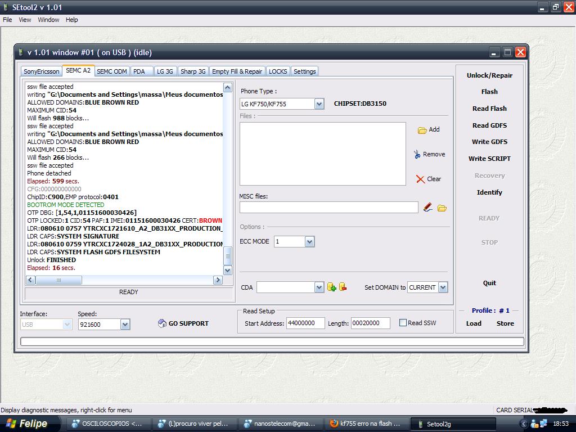Image resolution: width=576 pixels, height=432 pixels.
Task: Click the MISC files edit pencil icon
Action: [428, 208]
